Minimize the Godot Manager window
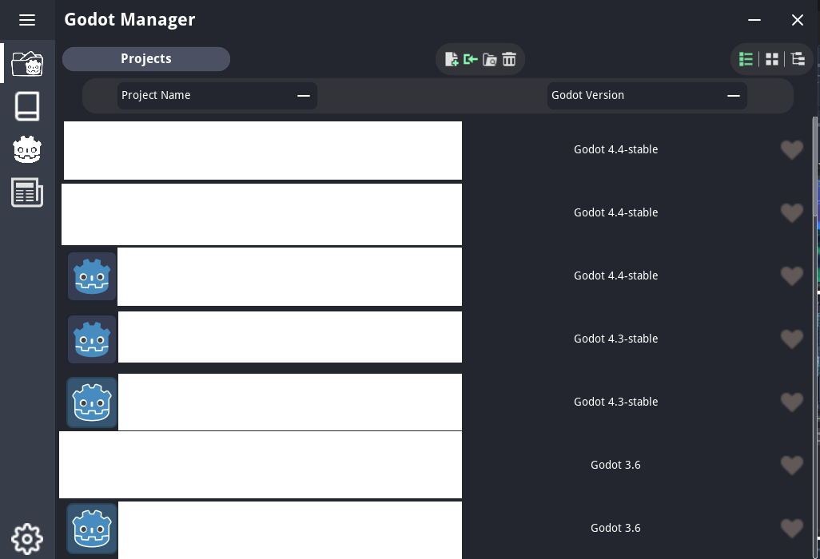 pos(754,20)
